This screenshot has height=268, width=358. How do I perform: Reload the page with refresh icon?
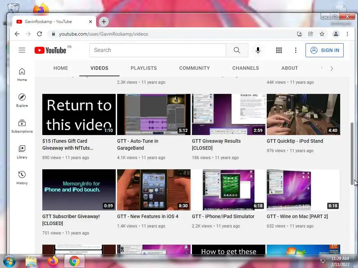pyautogui.click(x=40, y=34)
